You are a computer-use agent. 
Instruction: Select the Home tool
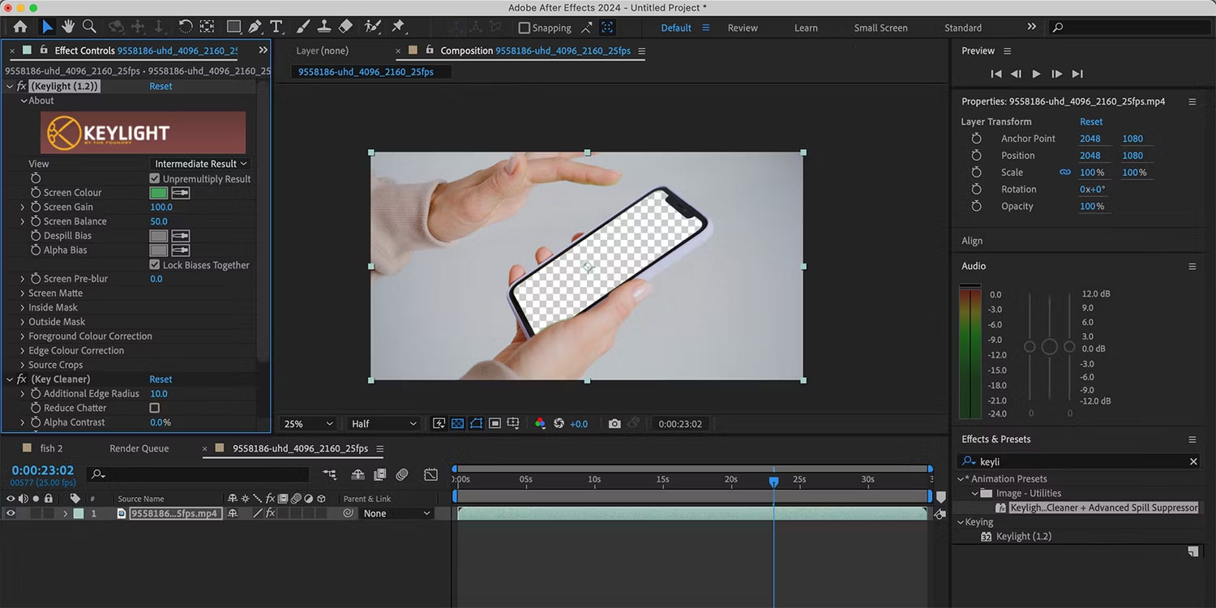(21, 26)
